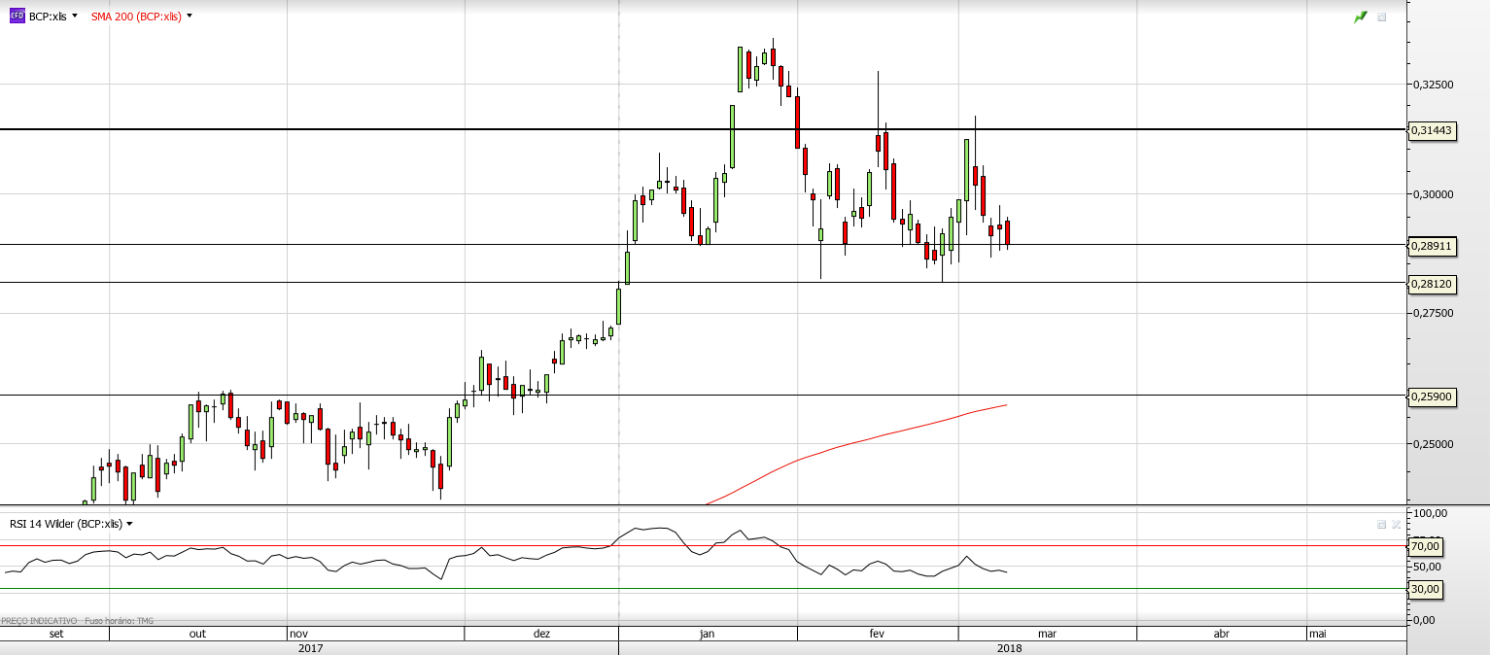The image size is (1490, 655).
Task: Select the 0,28120 price line label
Action: pyautogui.click(x=1431, y=284)
